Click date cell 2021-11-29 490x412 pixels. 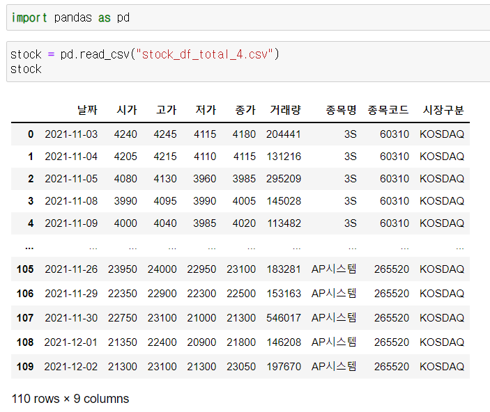[x=71, y=294]
